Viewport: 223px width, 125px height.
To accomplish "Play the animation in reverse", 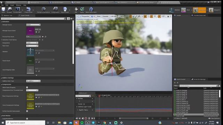I will (83, 118).
